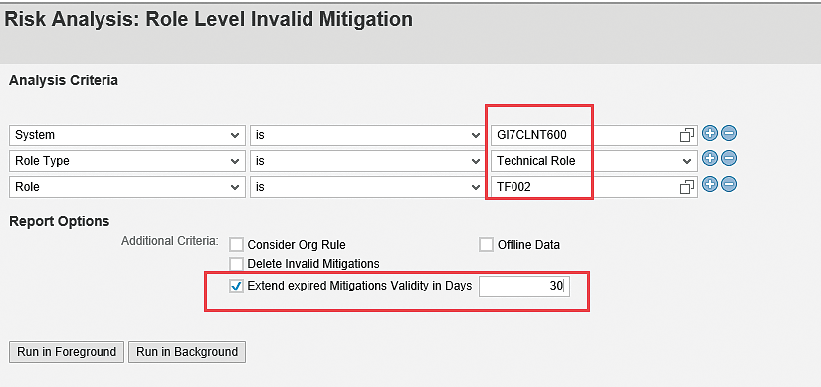Screen dimensions: 821x387
Task: Open value help for TF002 role field
Action: coord(686,187)
